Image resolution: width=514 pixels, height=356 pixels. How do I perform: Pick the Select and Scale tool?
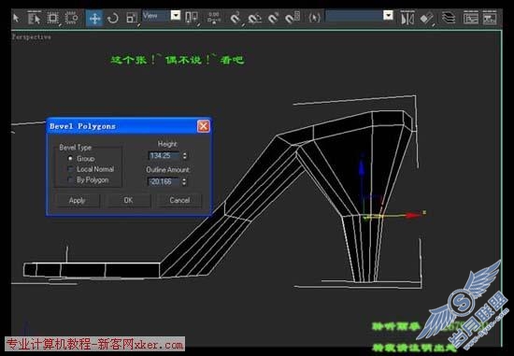[x=132, y=18]
